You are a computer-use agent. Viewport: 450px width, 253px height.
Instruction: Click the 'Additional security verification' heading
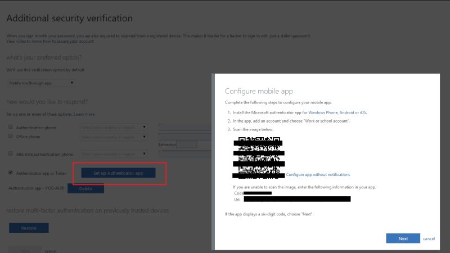(69, 18)
